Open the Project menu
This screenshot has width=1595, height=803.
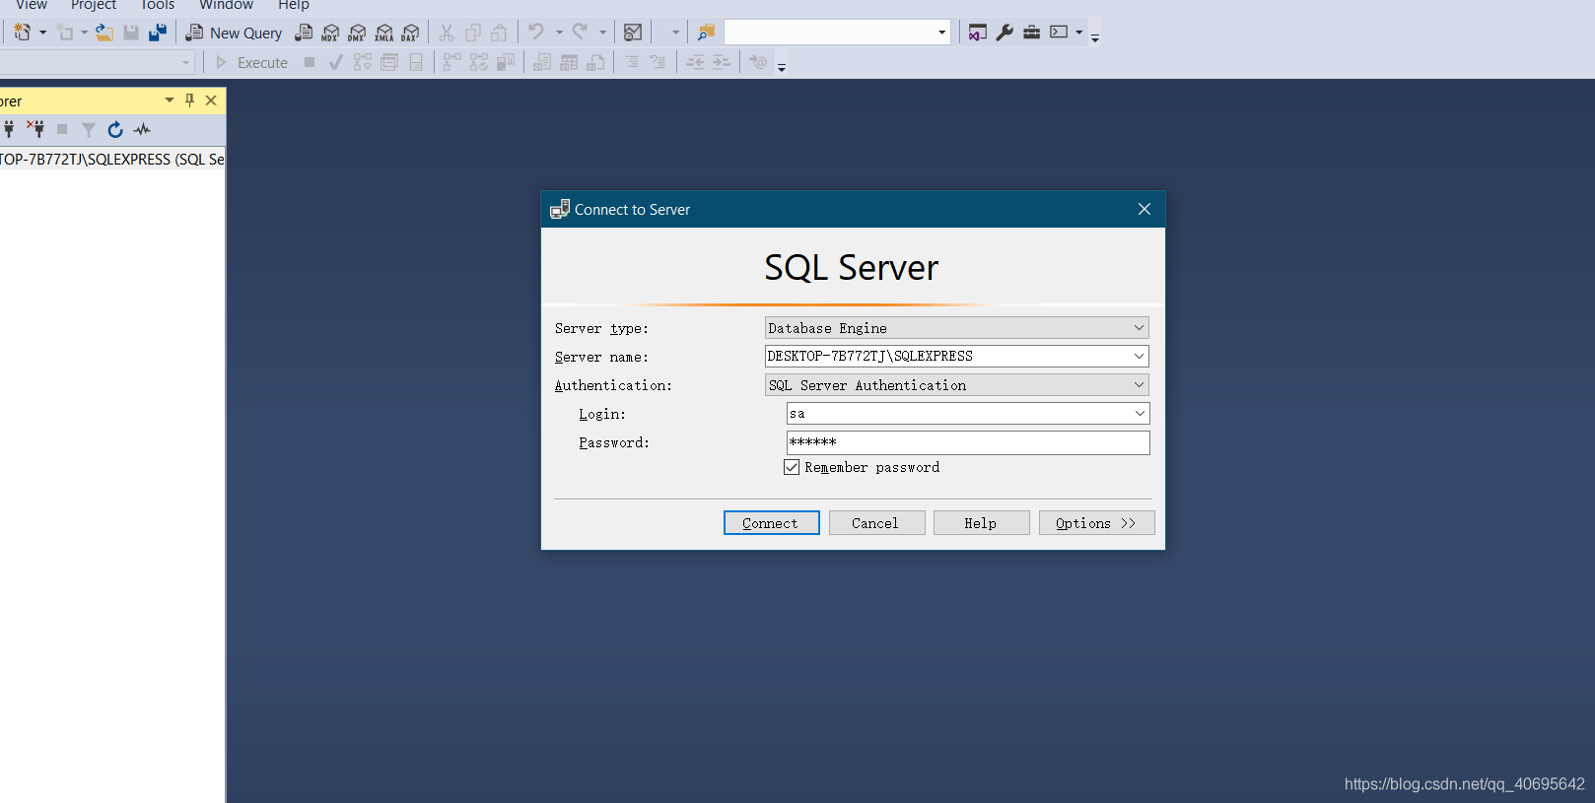94,5
